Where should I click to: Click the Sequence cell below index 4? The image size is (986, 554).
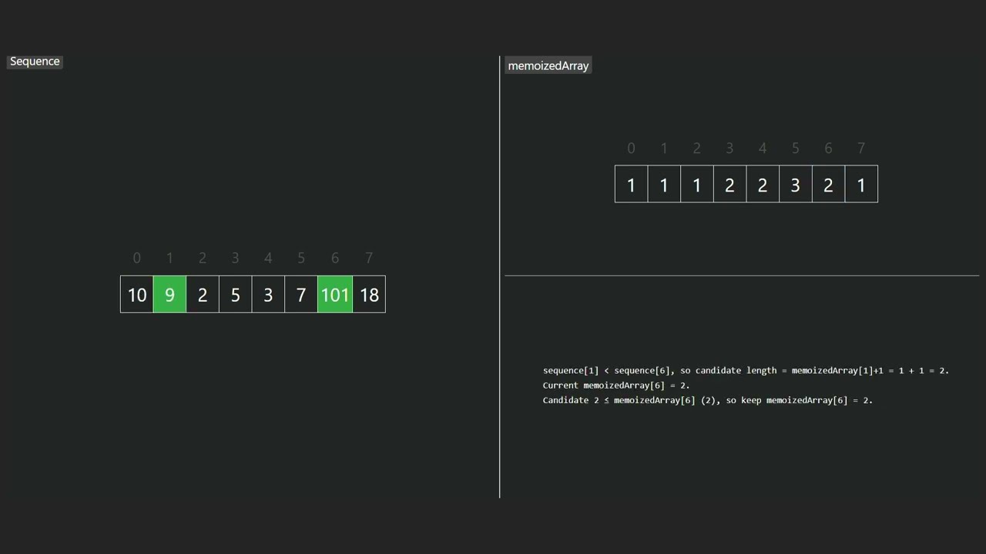[x=268, y=295]
